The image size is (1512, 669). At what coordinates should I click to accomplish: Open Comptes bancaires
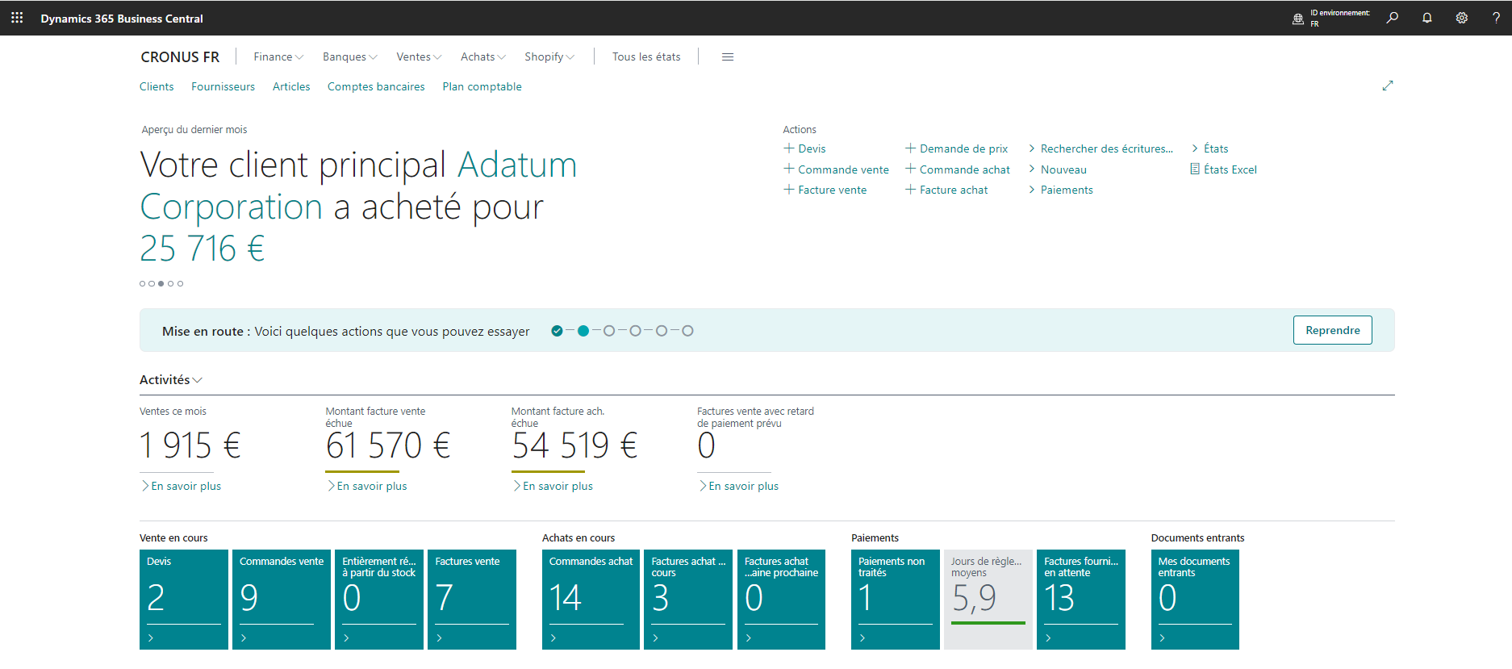tap(376, 86)
